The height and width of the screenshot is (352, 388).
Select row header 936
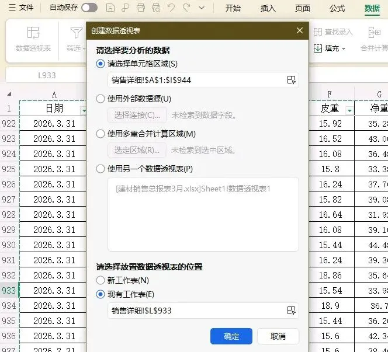pos(9,336)
